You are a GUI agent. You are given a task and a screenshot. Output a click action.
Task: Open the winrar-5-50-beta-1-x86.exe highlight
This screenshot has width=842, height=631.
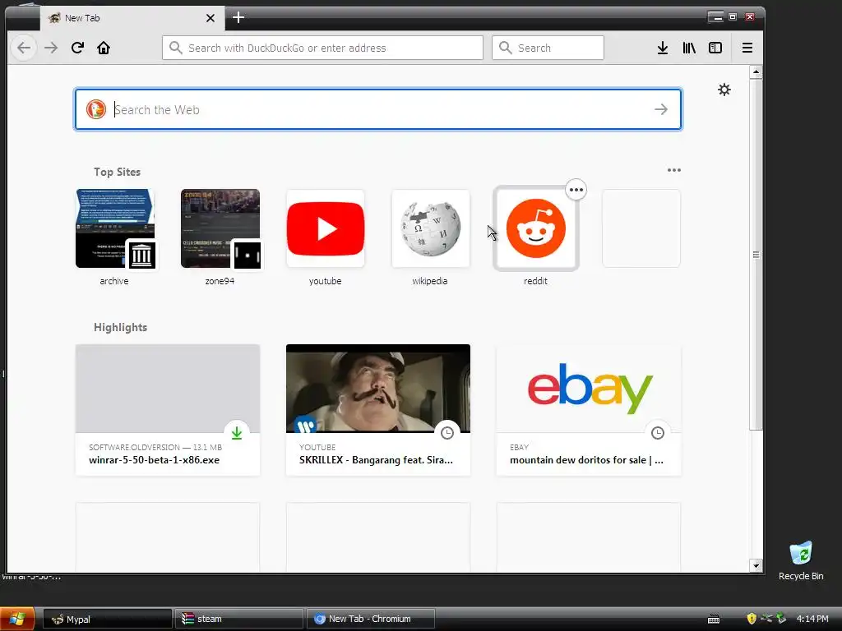pos(168,410)
